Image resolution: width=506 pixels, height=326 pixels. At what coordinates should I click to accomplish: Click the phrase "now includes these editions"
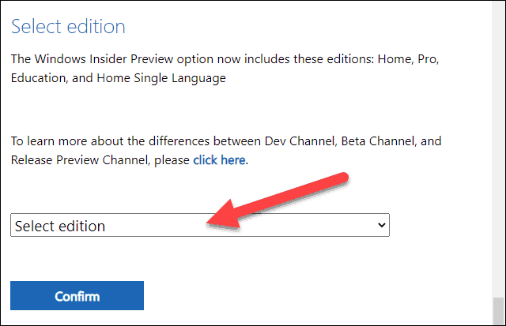point(285,58)
